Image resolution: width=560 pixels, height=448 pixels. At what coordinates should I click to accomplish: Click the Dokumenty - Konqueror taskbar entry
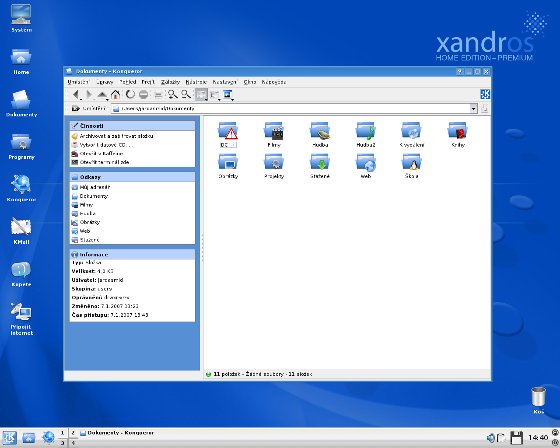point(117,433)
